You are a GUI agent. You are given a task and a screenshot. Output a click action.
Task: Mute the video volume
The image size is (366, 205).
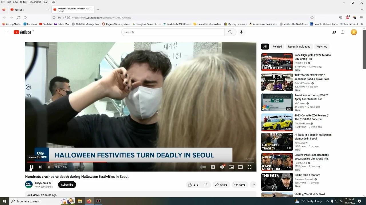tap(49, 167)
